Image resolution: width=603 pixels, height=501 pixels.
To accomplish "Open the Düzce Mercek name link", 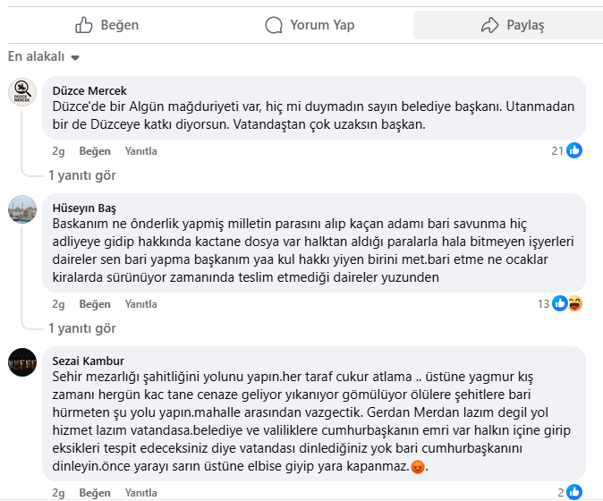I will [x=89, y=90].
